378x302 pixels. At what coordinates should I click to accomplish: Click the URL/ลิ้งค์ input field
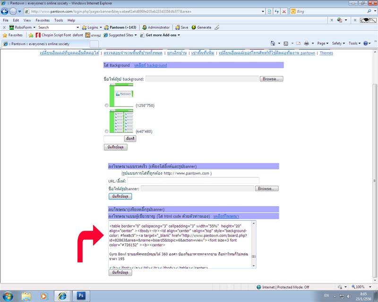[x=193, y=181]
